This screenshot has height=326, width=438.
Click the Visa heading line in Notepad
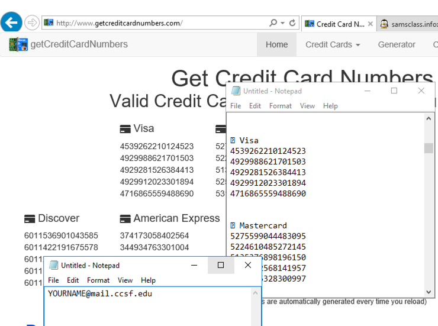coord(244,140)
